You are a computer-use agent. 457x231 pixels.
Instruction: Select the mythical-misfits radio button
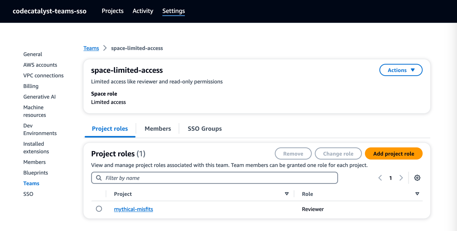(99, 209)
